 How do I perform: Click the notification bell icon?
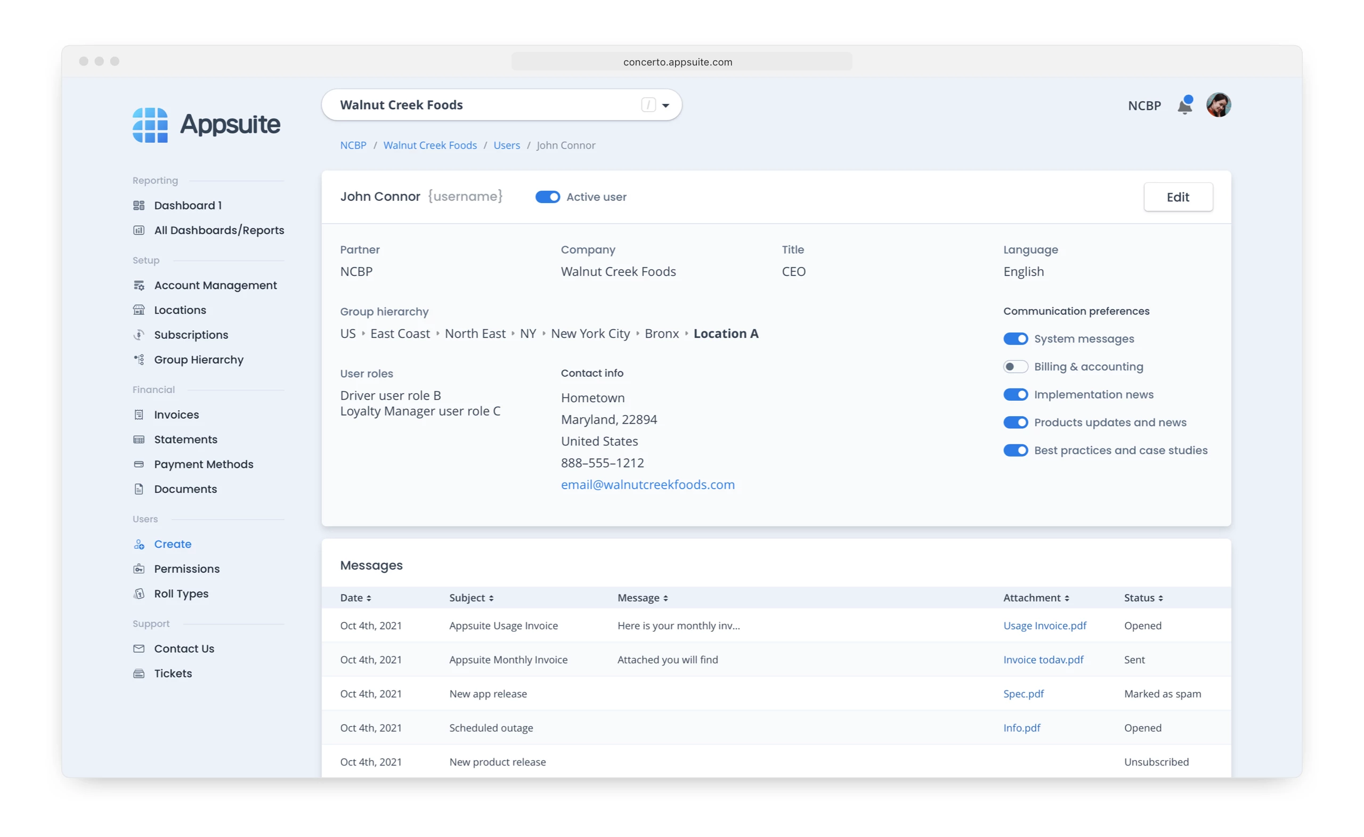1184,105
